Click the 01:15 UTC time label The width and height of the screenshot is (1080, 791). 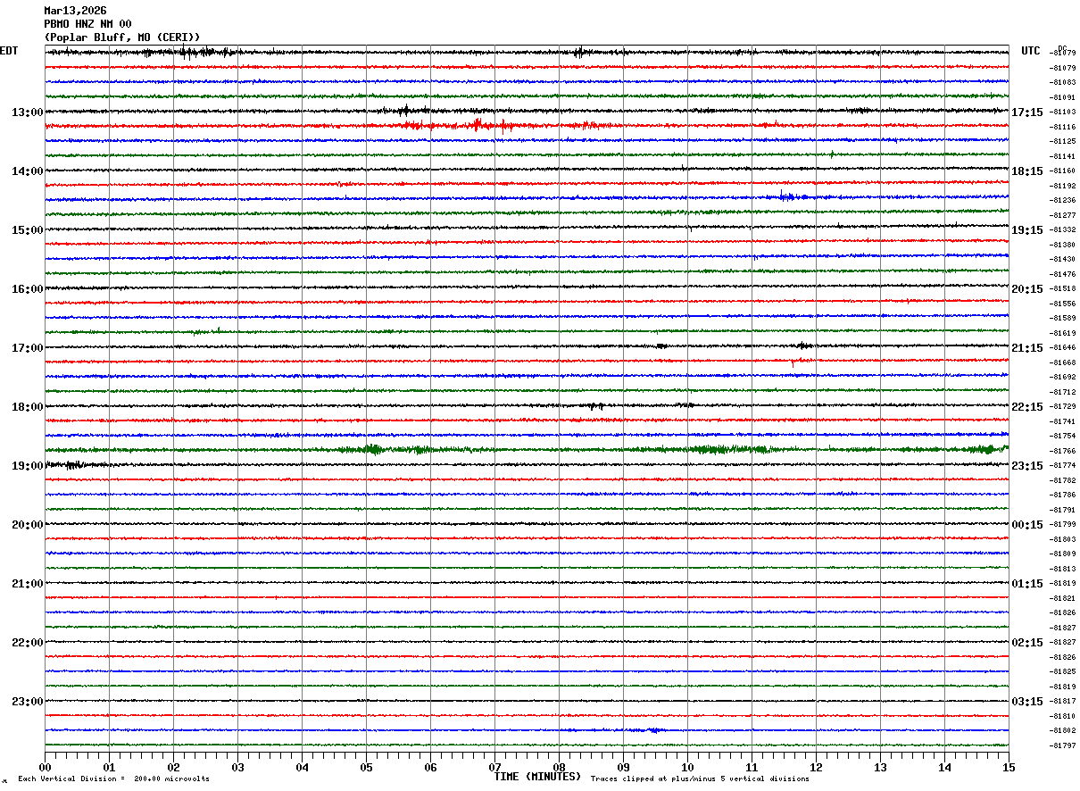click(1027, 584)
